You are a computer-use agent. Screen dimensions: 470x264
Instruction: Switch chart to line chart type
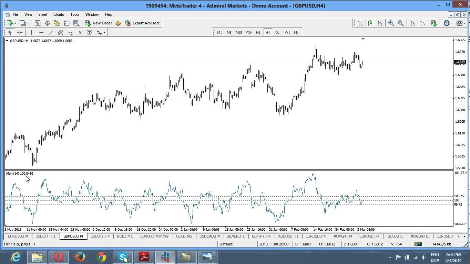click(x=379, y=23)
